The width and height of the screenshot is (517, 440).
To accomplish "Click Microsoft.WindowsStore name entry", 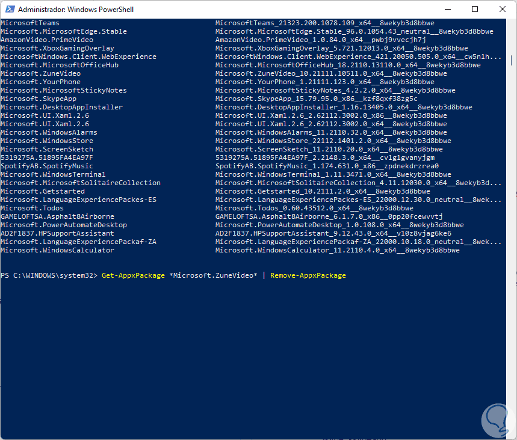I will point(47,141).
